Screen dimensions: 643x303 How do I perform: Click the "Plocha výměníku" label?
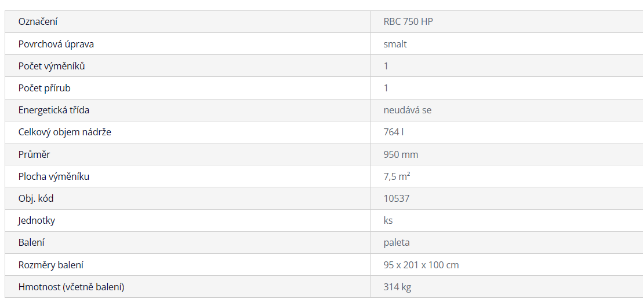(x=53, y=176)
